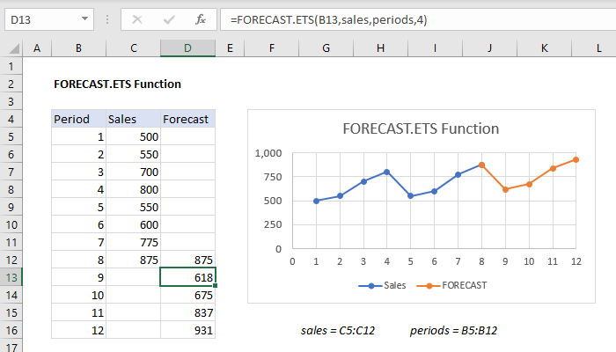Click the orange forecast data point at period 9
This screenshot has height=352, width=616.
coord(506,189)
